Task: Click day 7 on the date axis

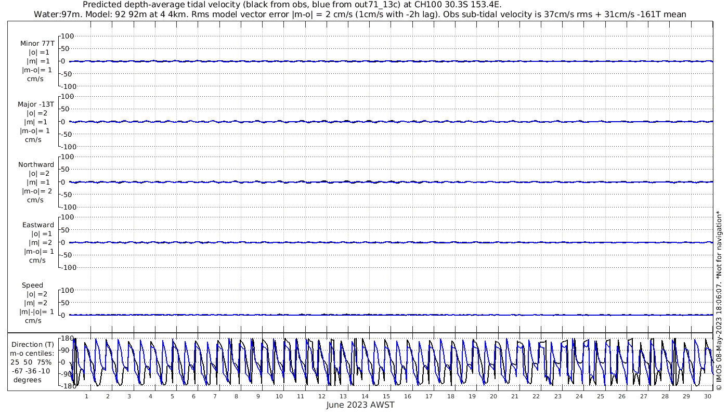Action: [215, 396]
